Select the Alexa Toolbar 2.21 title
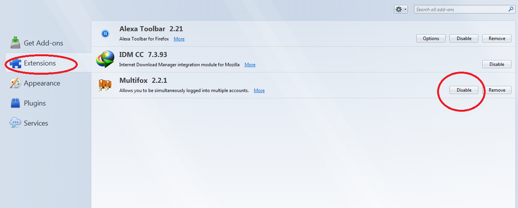 tap(151, 29)
